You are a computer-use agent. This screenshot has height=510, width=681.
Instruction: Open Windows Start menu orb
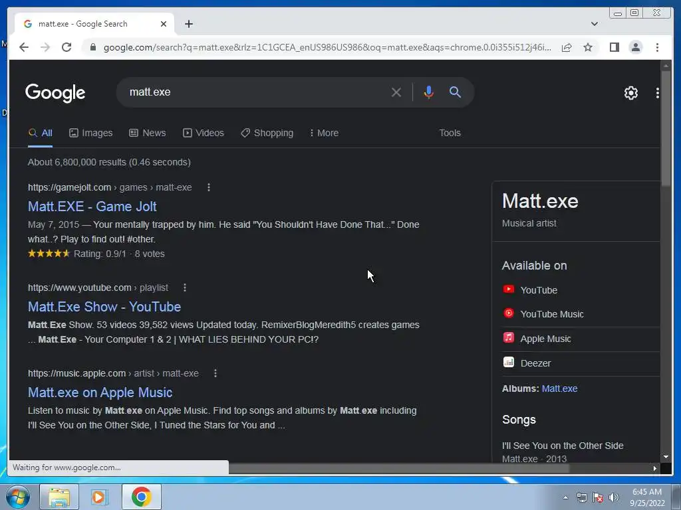(x=18, y=497)
